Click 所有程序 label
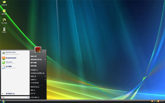The image size is (165, 103). (10, 94)
